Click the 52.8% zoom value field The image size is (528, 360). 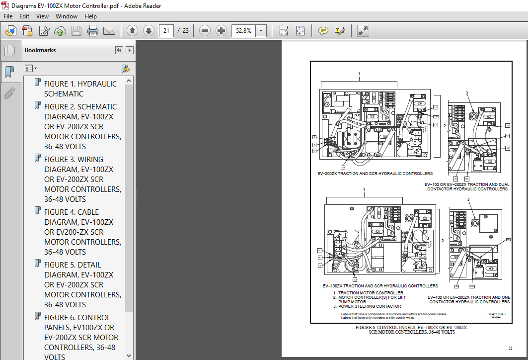point(243,31)
